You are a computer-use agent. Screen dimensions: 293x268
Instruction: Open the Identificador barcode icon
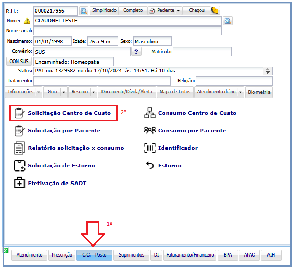pos(150,148)
